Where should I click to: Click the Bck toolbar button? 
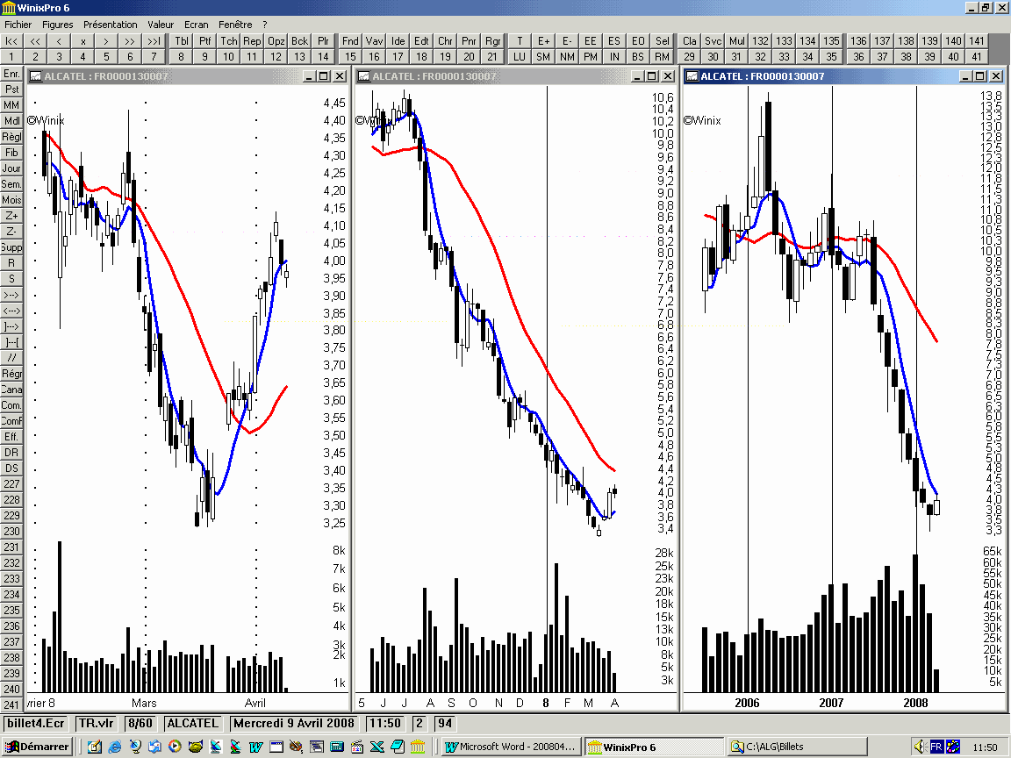(300, 40)
